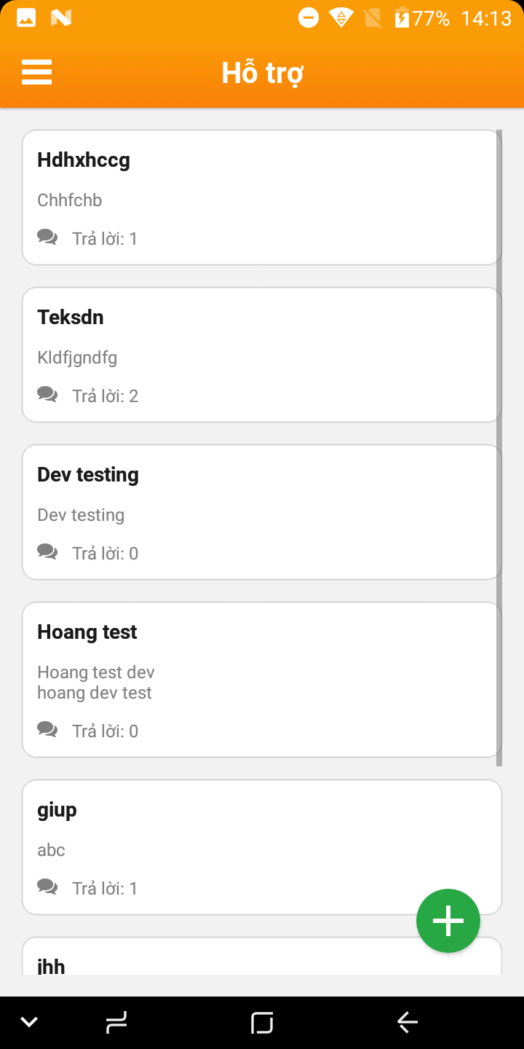Click reply bubble icon on Hdhxhccg card
Screen dimensions: 524x1049
[47, 237]
